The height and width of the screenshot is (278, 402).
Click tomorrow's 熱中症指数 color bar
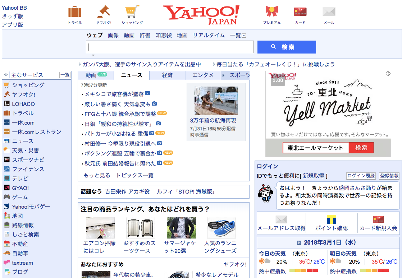point(374,270)
